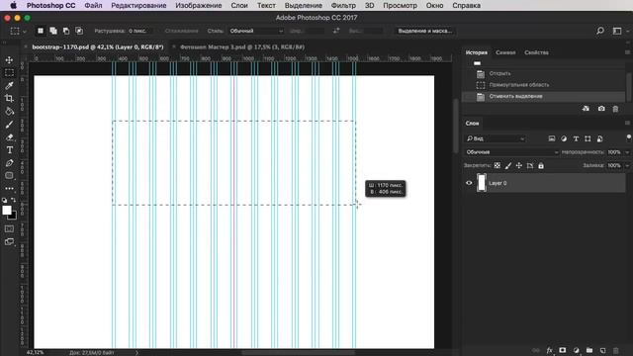Open the Фильтр menu

(x=343, y=6)
